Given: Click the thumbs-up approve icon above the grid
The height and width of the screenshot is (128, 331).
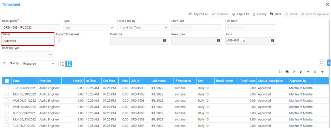Looking at the screenshot, I should tap(301, 72).
